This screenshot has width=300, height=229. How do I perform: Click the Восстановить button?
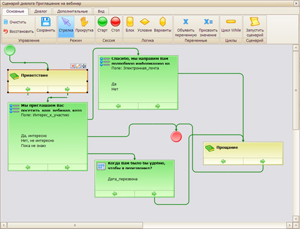point(18,32)
